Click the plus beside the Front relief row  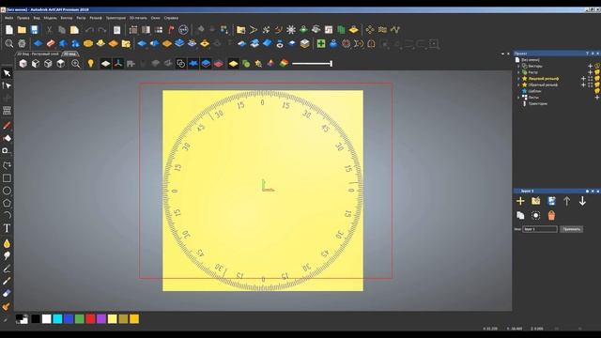(x=583, y=79)
